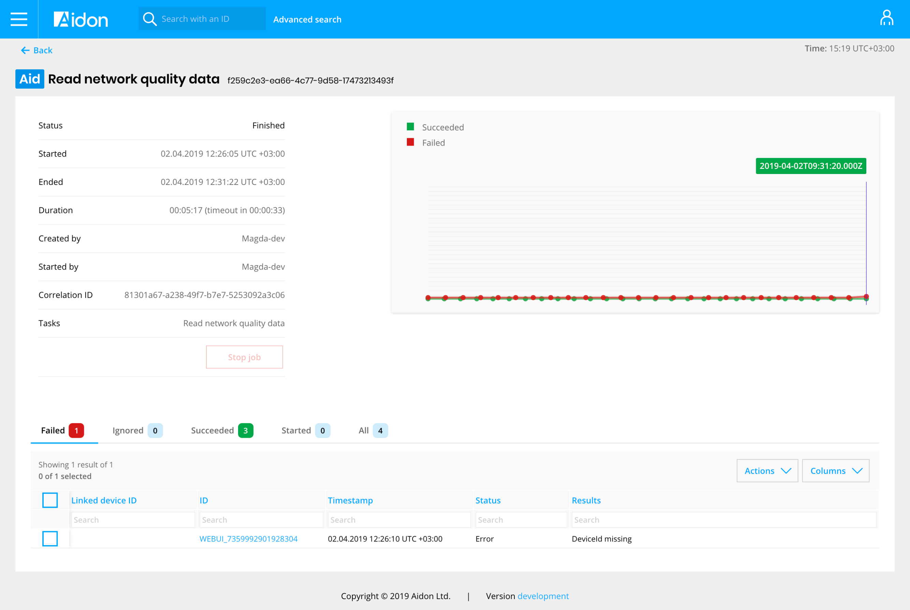Click the search magnifier icon
910x610 pixels.
click(x=149, y=19)
